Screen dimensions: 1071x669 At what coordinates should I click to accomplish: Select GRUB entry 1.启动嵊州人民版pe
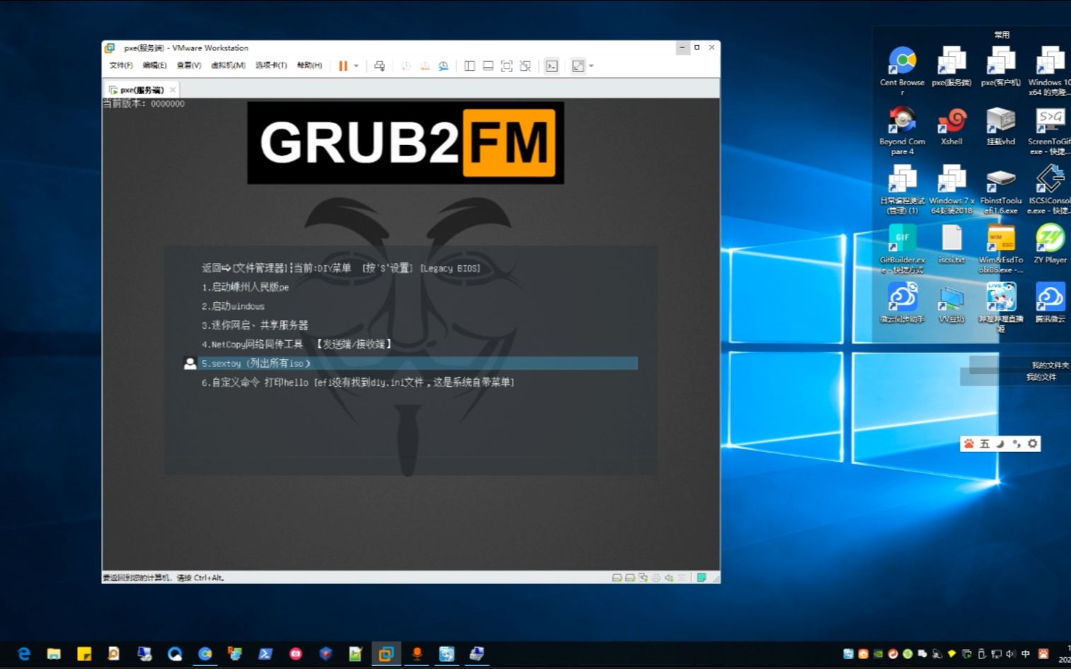[x=245, y=287]
